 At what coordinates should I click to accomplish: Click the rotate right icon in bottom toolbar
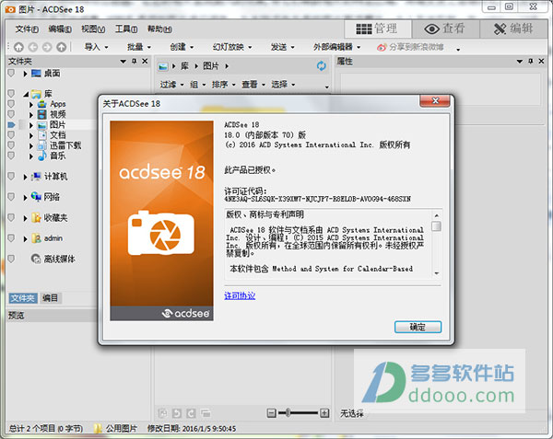[191, 413]
